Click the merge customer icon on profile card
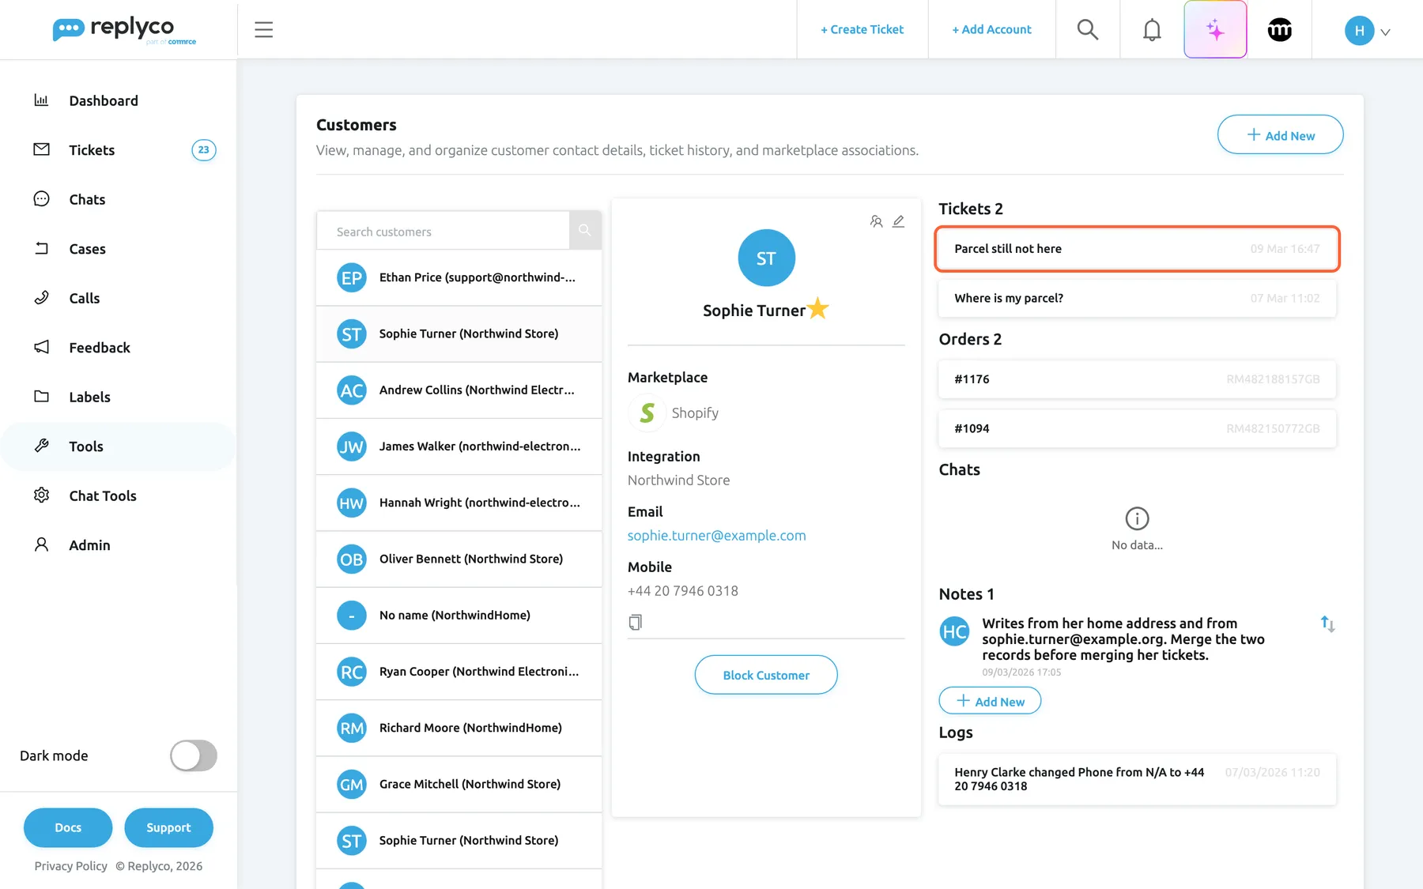Viewport: 1423px width, 889px height. pos(876,221)
